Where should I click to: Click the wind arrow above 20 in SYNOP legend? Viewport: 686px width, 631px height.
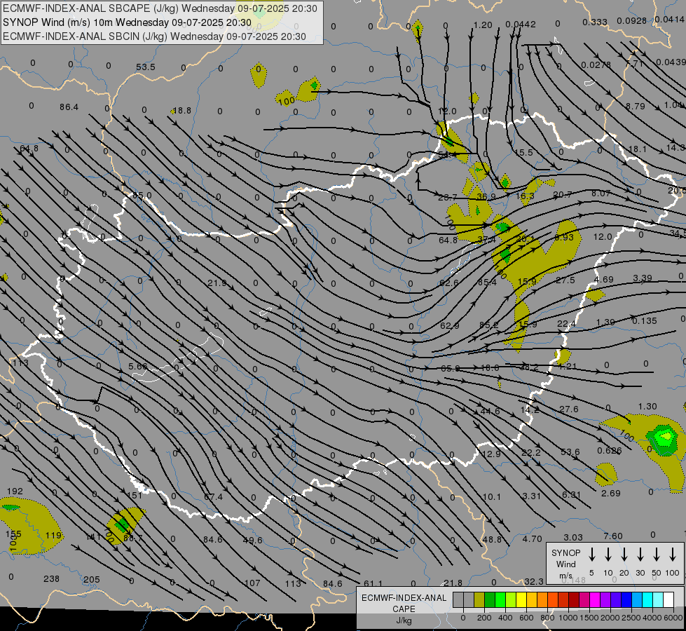click(x=624, y=555)
